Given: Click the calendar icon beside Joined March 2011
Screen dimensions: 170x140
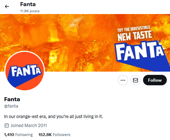Looking at the screenshot, I should click(x=6, y=126).
